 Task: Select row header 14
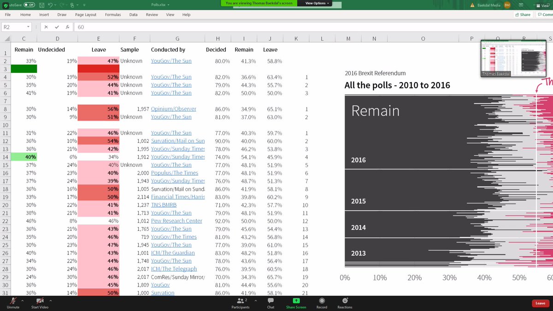(5, 157)
